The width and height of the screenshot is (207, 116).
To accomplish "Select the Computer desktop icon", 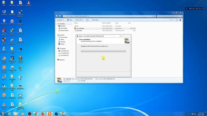I will tap(4, 13).
